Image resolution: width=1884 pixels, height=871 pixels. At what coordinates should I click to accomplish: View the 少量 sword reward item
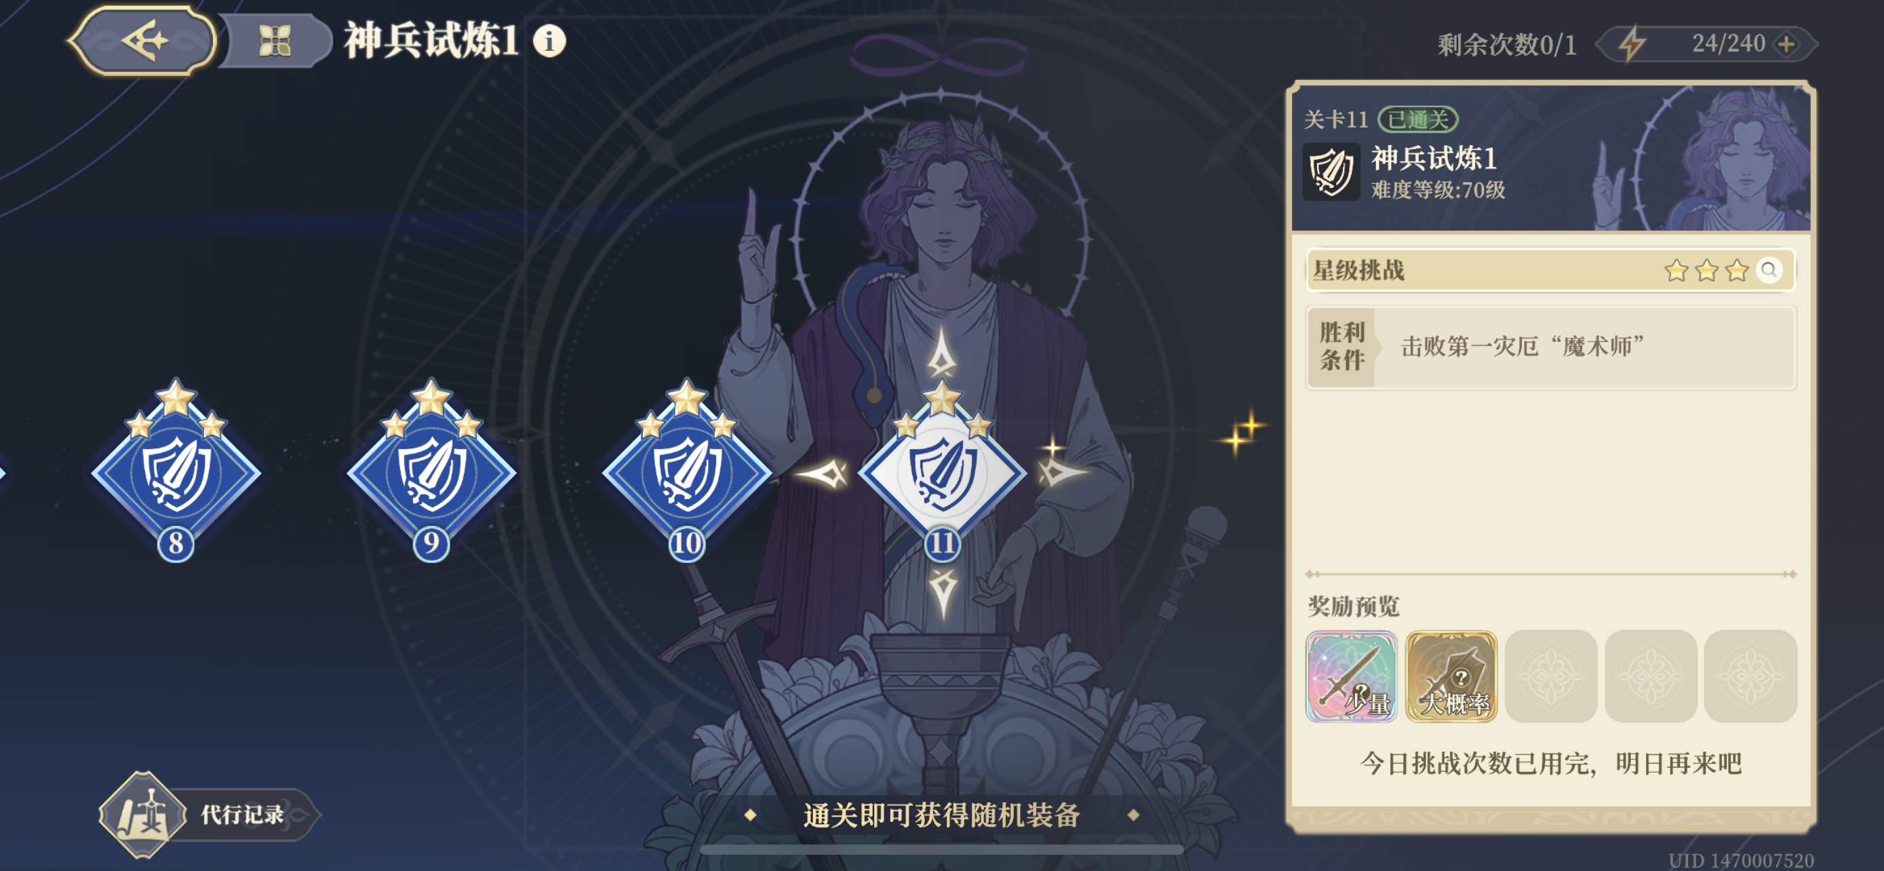(x=1351, y=676)
